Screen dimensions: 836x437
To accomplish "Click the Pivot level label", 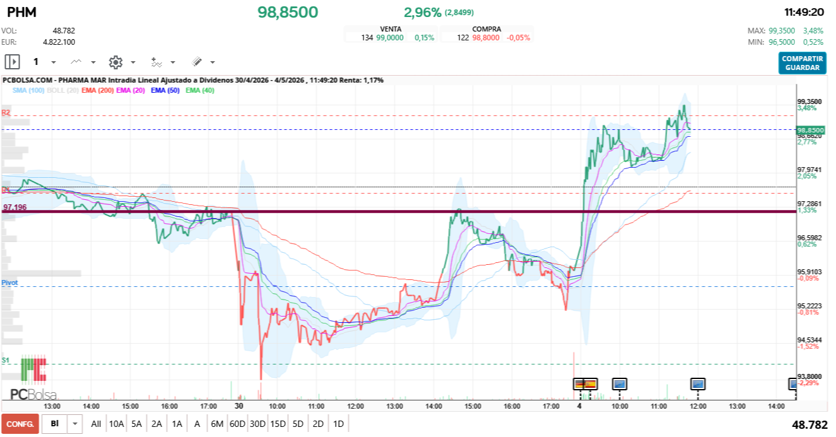I will pyautogui.click(x=9, y=283).
